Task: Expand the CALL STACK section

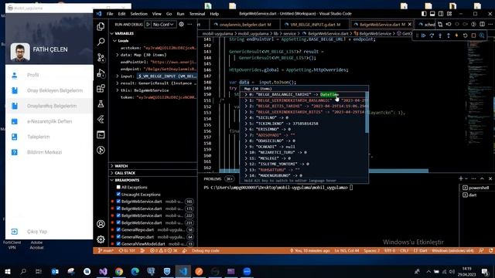Action: [x=153, y=173]
